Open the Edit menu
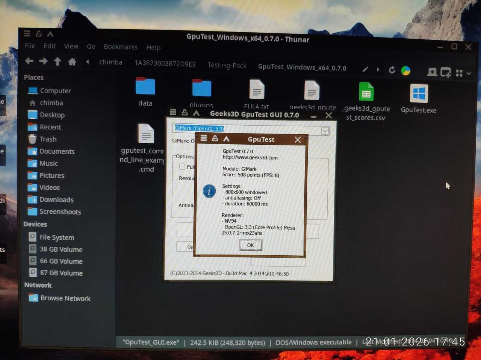Viewport: 481px width, 360px height. (x=50, y=46)
